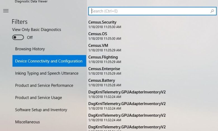
Task: Toggle View Only Basic Diagnostics switch
Action: (18, 37)
